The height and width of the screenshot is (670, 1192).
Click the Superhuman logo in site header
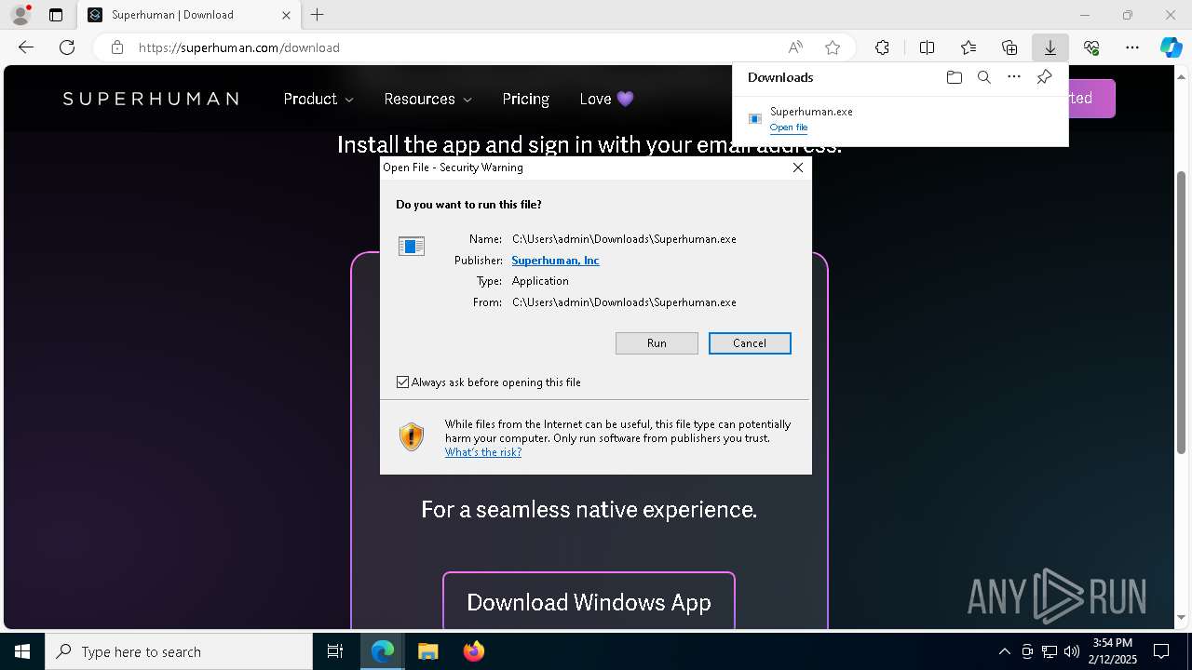point(151,99)
